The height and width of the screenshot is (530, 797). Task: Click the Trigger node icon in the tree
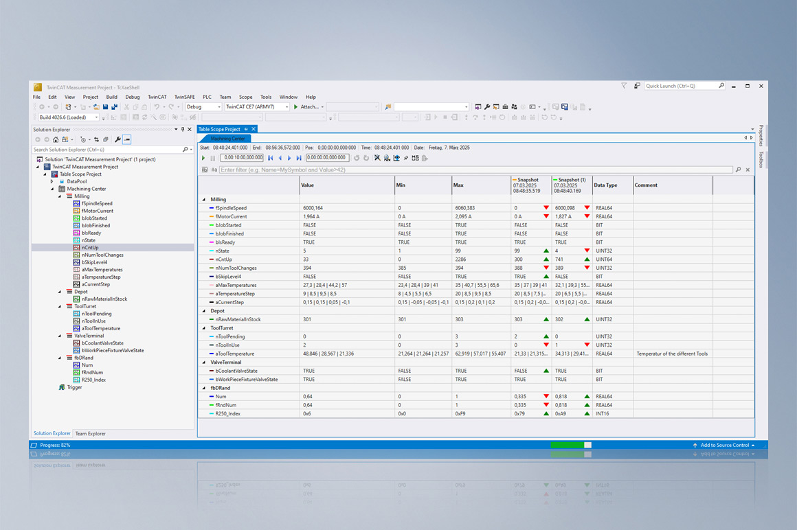62,387
